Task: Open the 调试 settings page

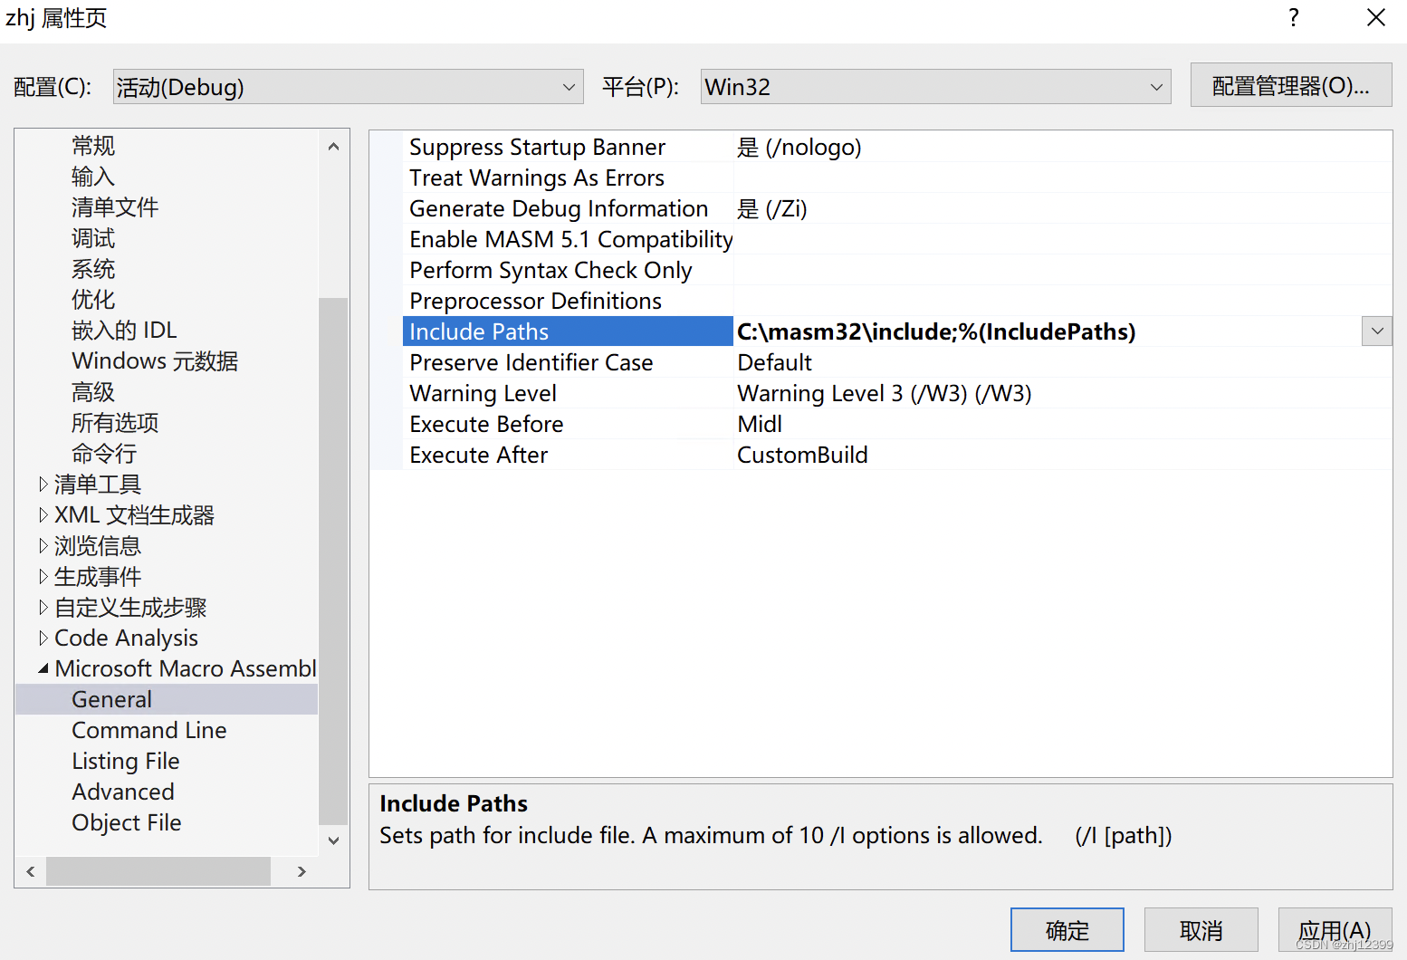Action: point(92,237)
